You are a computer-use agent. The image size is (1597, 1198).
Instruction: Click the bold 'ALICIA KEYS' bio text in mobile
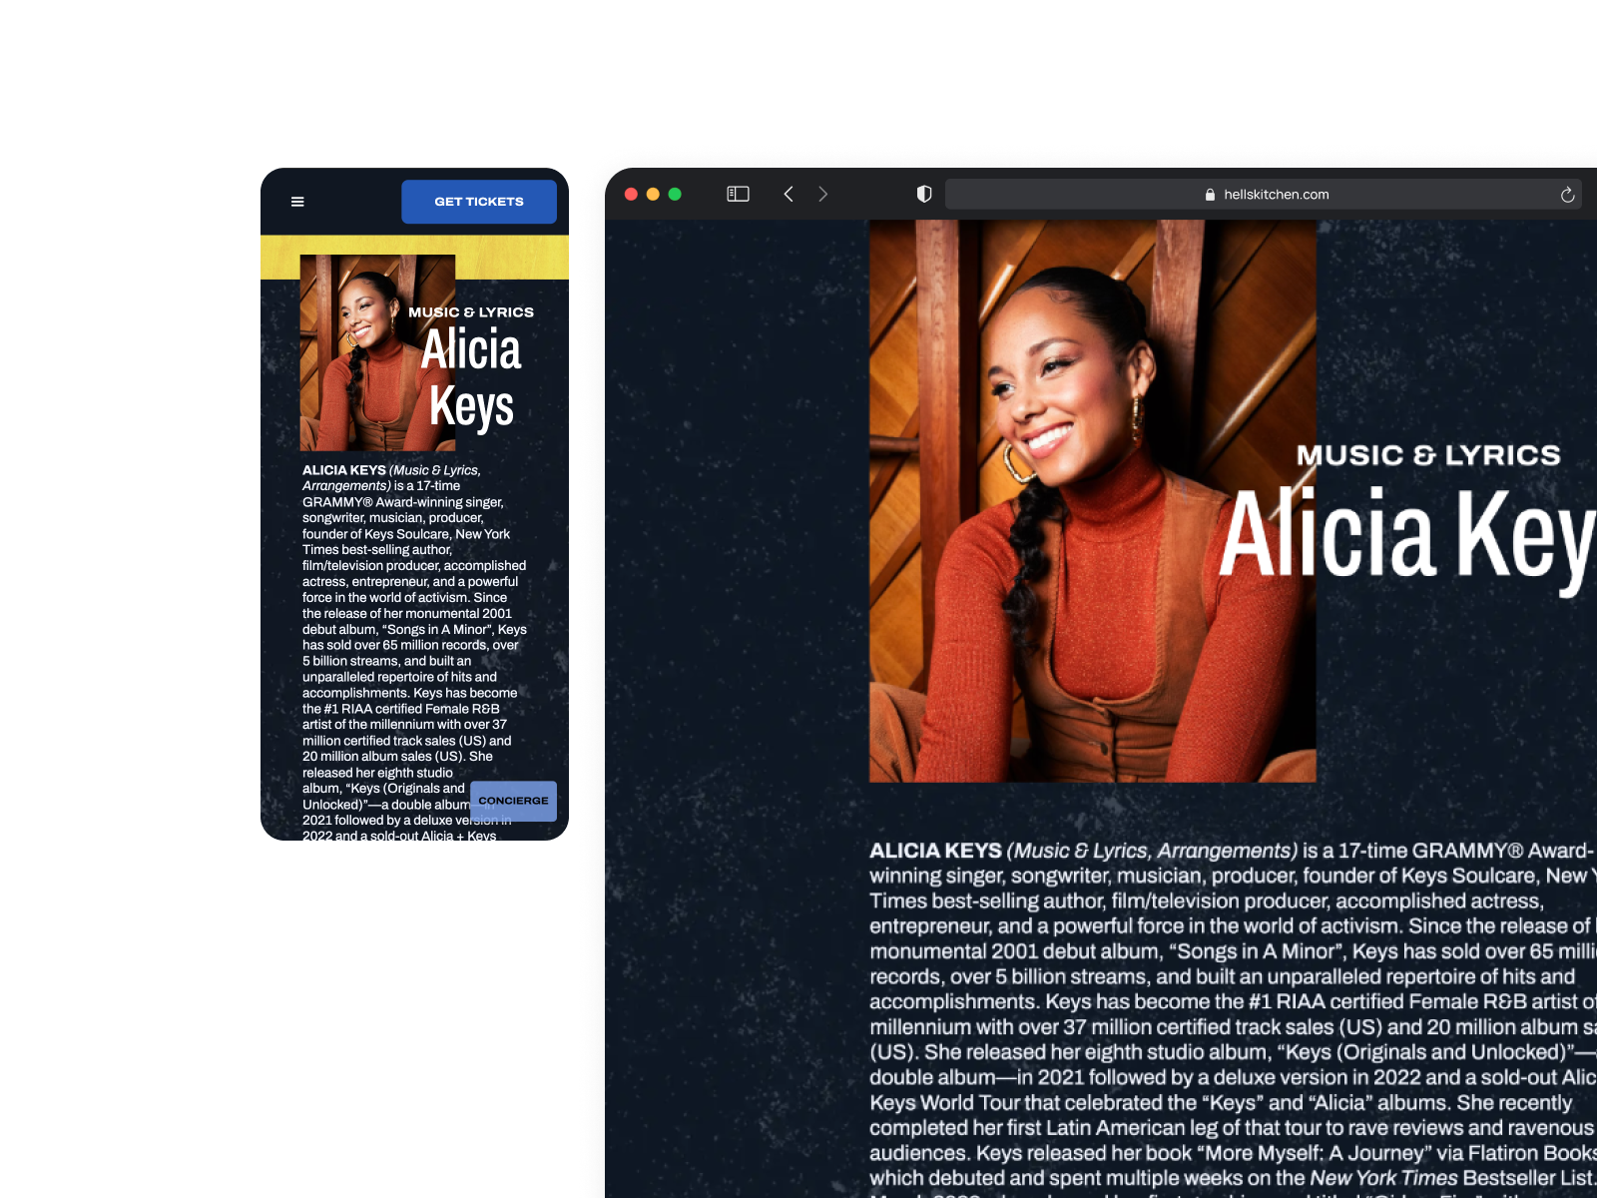pyautogui.click(x=344, y=470)
